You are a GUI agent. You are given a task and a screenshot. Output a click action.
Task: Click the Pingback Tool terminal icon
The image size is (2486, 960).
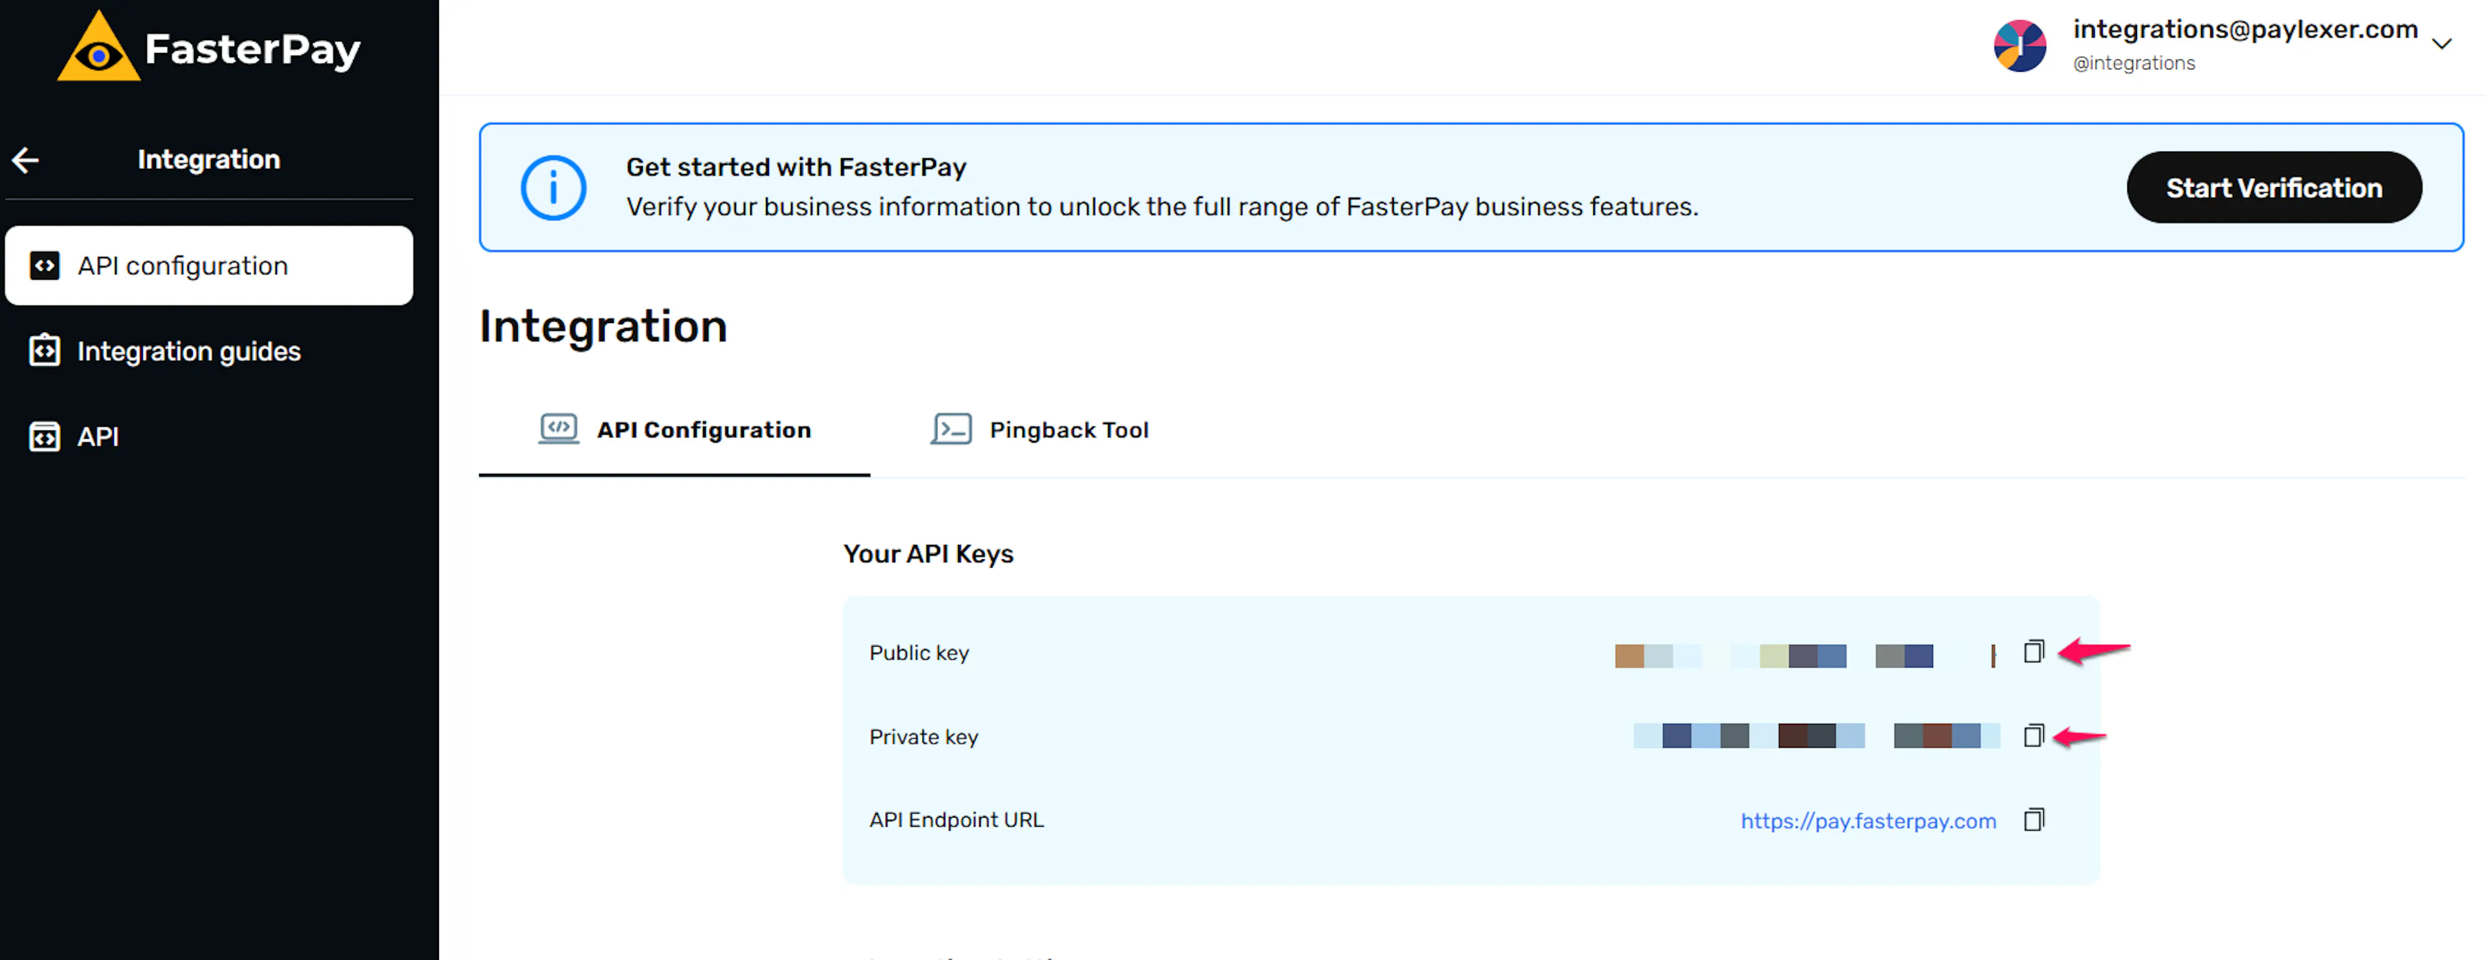[950, 429]
